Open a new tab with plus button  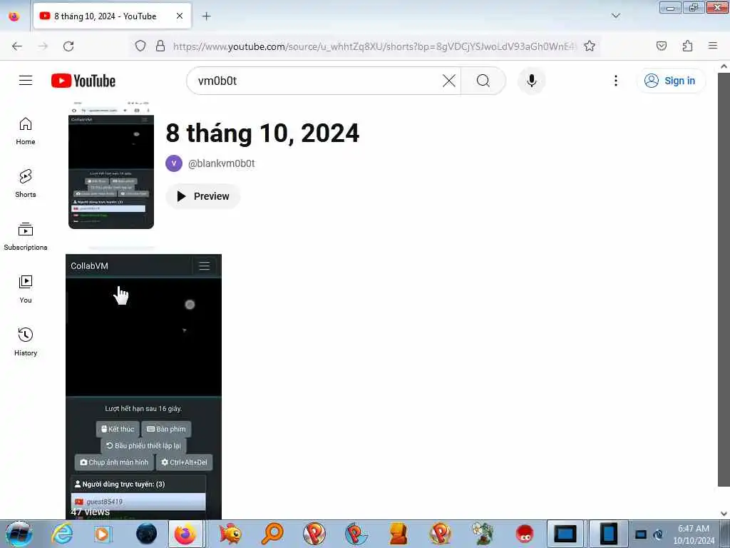pos(206,16)
